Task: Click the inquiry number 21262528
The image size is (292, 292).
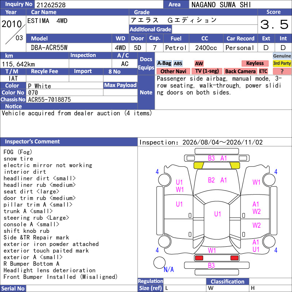Action: (51, 5)
